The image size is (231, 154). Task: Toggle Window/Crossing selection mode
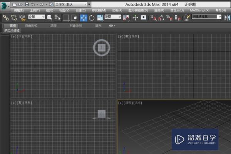click(x=74, y=18)
